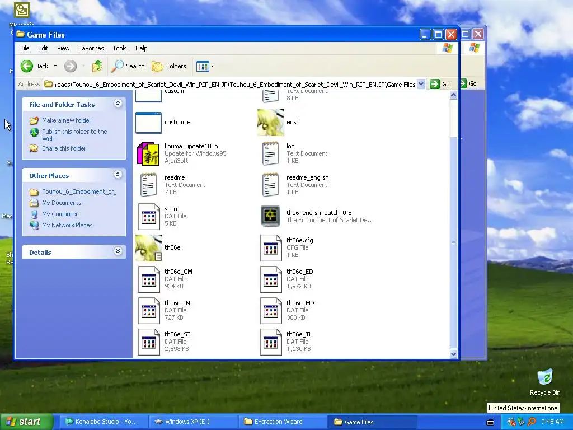Click the scrollbar up arrow
Viewport: 573px width, 430px height.
point(453,95)
